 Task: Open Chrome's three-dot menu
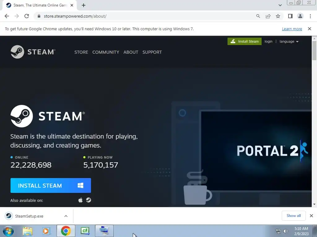pyautogui.click(x=310, y=16)
